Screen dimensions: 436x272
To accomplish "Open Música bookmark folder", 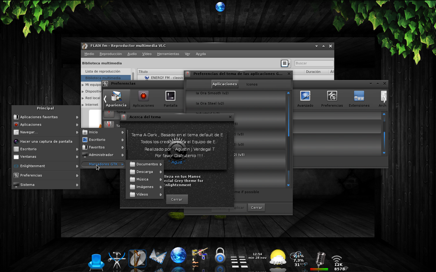I will 145,179.
